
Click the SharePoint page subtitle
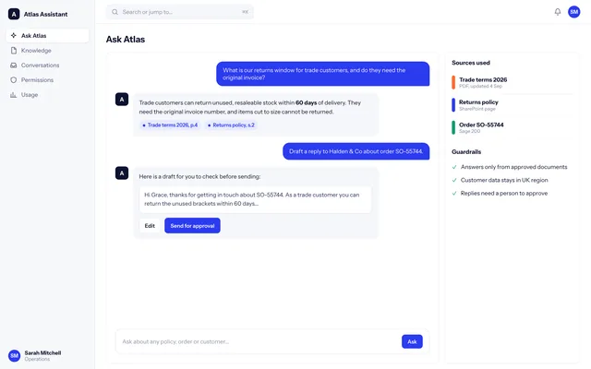tap(477, 109)
